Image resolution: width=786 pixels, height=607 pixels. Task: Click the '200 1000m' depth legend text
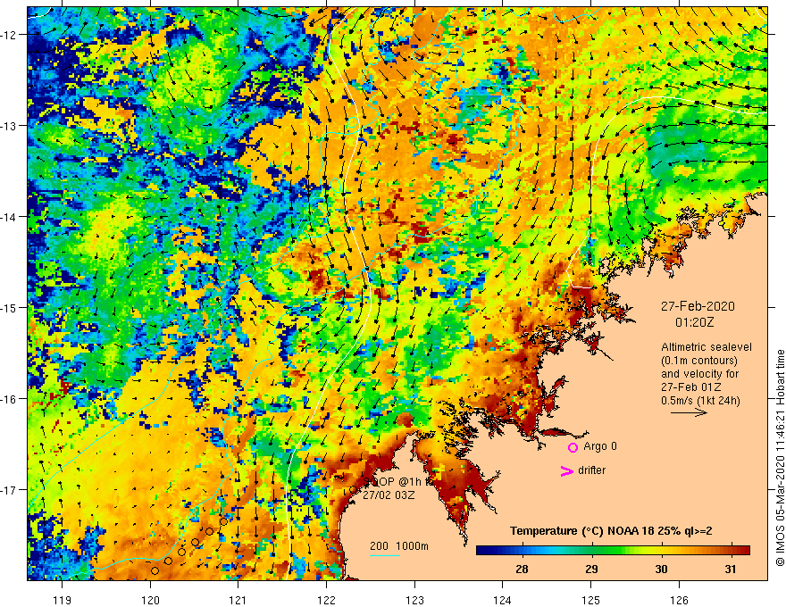pyautogui.click(x=399, y=546)
